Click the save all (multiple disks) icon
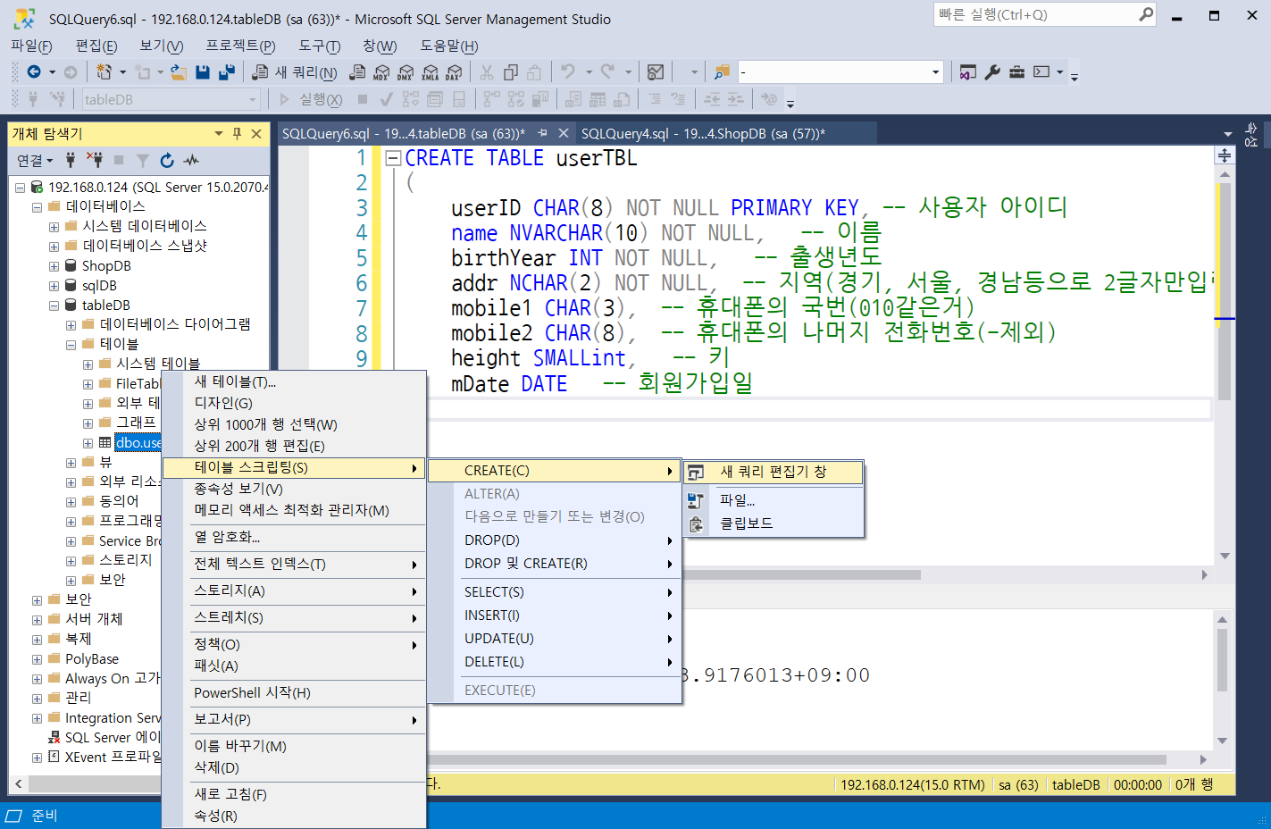 pos(227,72)
